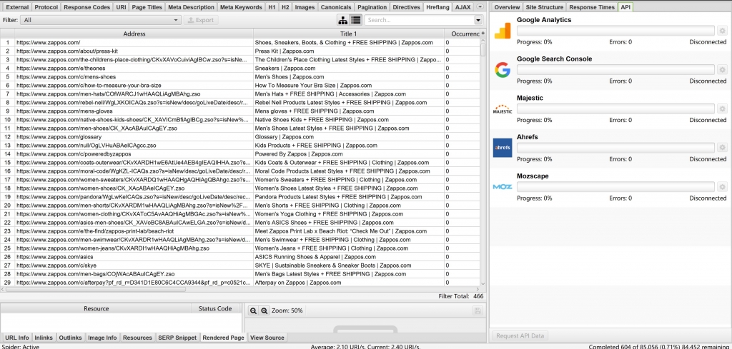The width and height of the screenshot is (732, 349).
Task: Open the Pagination tab
Action: tap(372, 7)
